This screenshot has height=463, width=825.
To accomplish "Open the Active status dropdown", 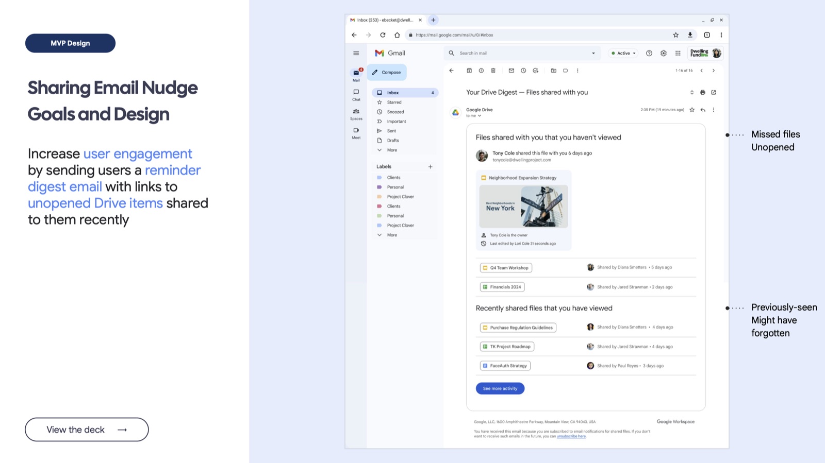I will click(623, 53).
